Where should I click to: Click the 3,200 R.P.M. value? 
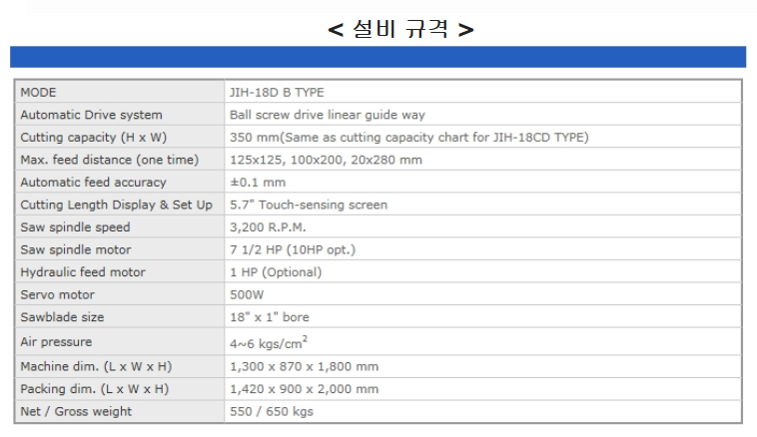[x=268, y=227]
